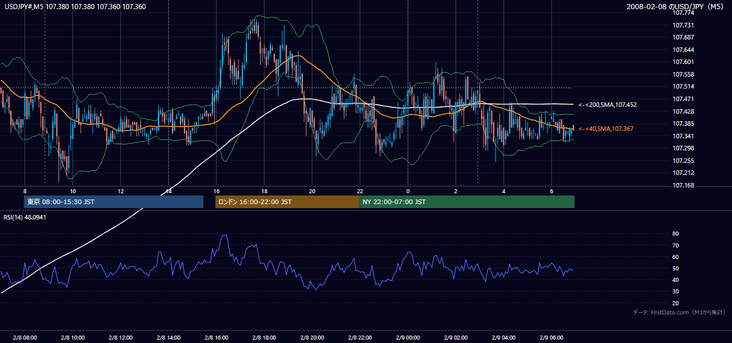Select bottom time label 2/9 00:00
The image size is (732, 343).
(408, 338)
